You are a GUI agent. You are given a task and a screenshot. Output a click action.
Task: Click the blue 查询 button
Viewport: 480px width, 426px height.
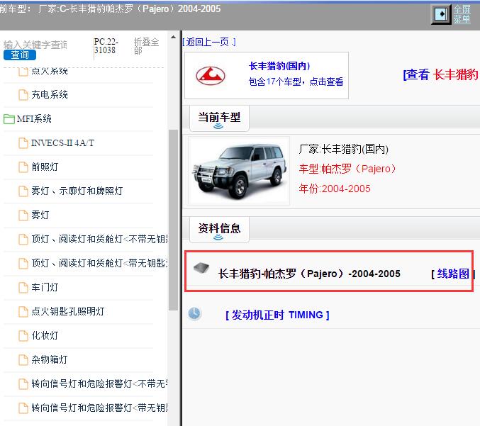(20, 55)
